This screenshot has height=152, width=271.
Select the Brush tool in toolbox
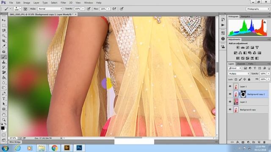(x=4, y=57)
